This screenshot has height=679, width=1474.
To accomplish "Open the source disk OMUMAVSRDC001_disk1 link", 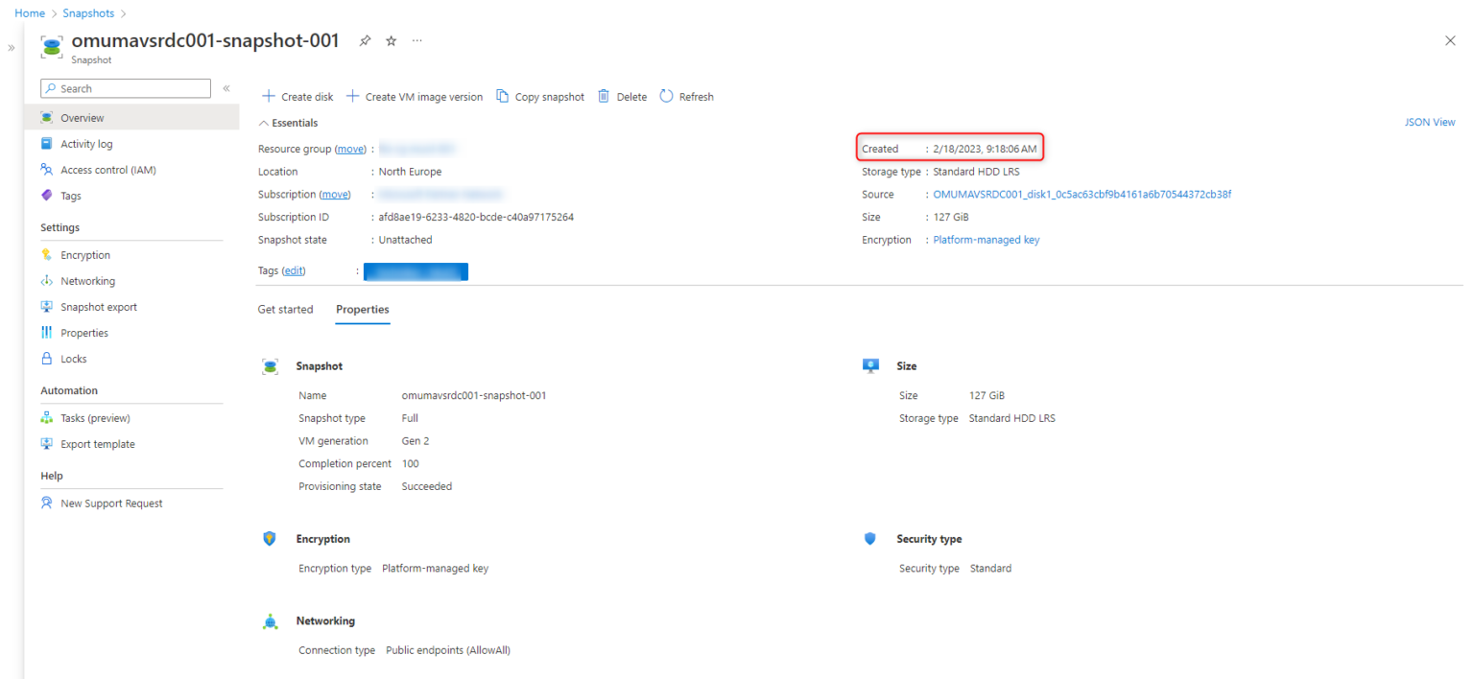I will pyautogui.click(x=1082, y=195).
